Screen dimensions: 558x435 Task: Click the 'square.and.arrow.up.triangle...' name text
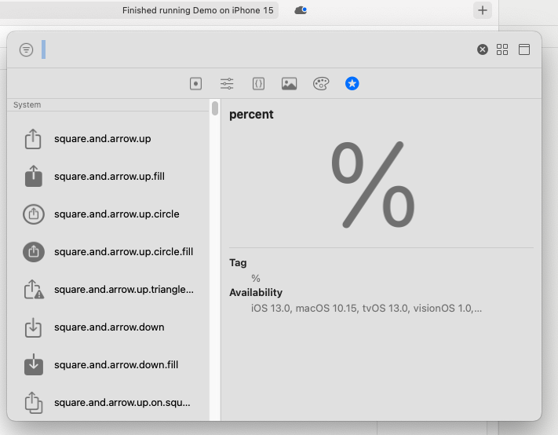(124, 290)
